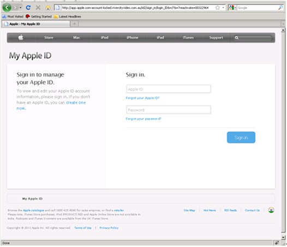287x247 pixels.
Task: Click the scrollbar down arrow
Action: point(283,237)
